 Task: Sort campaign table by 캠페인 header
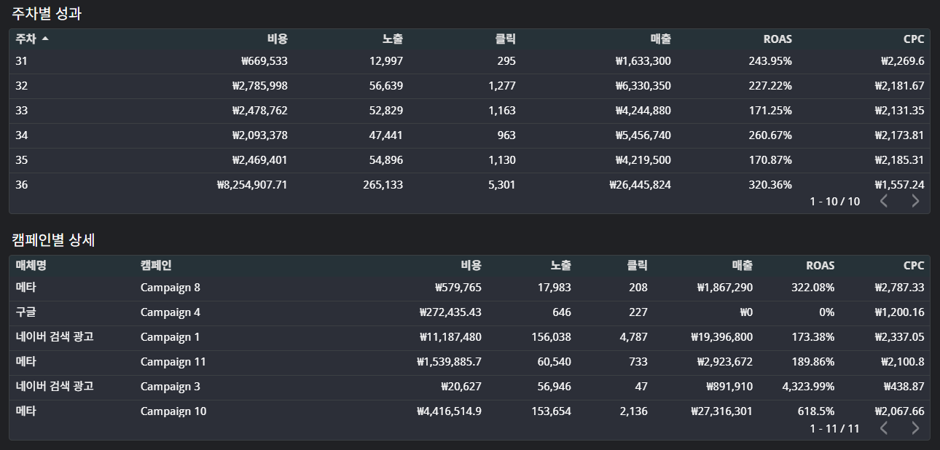(156, 266)
